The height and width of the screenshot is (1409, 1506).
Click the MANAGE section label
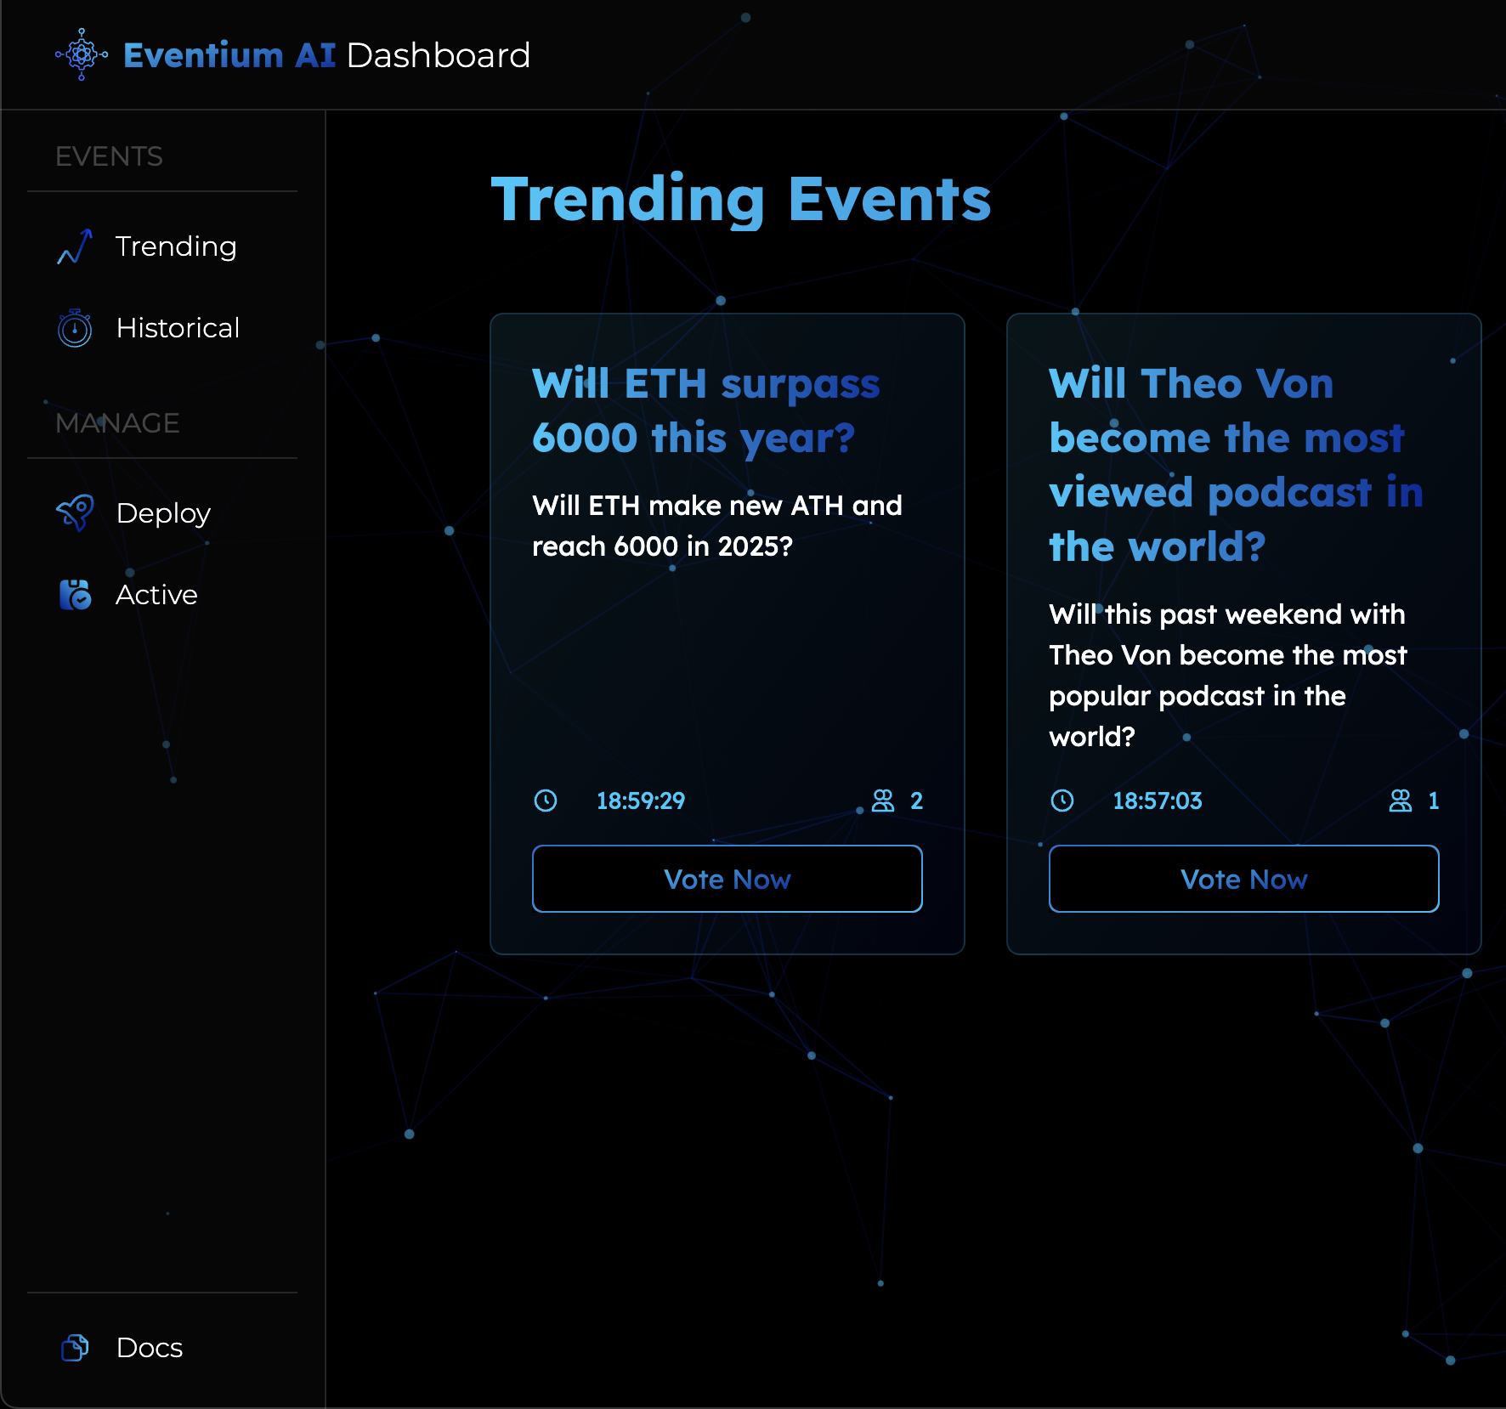[117, 423]
